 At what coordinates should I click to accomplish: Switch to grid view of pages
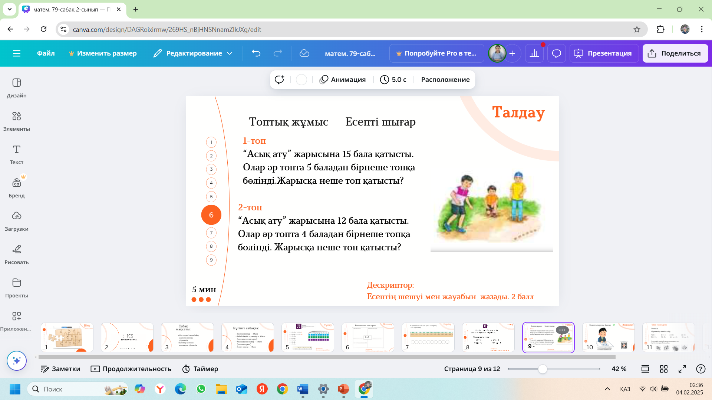(x=664, y=369)
